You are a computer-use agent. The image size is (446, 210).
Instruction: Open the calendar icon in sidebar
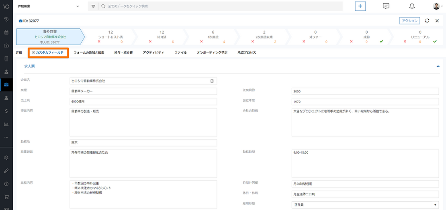coord(6,32)
